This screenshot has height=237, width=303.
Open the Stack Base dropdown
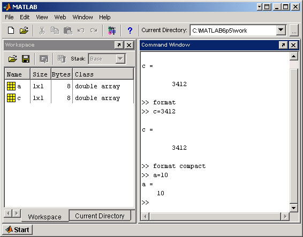(120, 58)
